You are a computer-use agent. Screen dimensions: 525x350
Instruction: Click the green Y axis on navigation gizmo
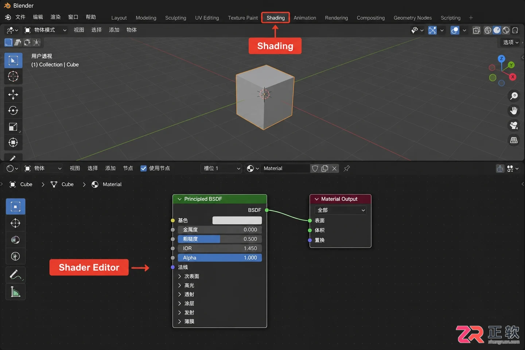pos(511,65)
